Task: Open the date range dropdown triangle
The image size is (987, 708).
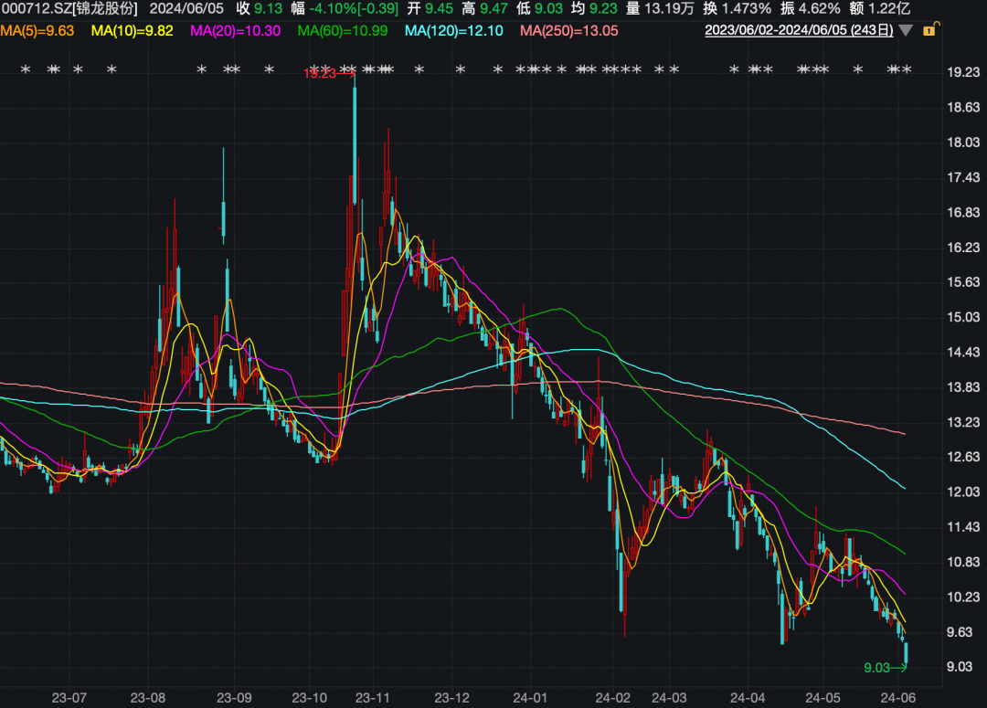Action: pos(906,30)
